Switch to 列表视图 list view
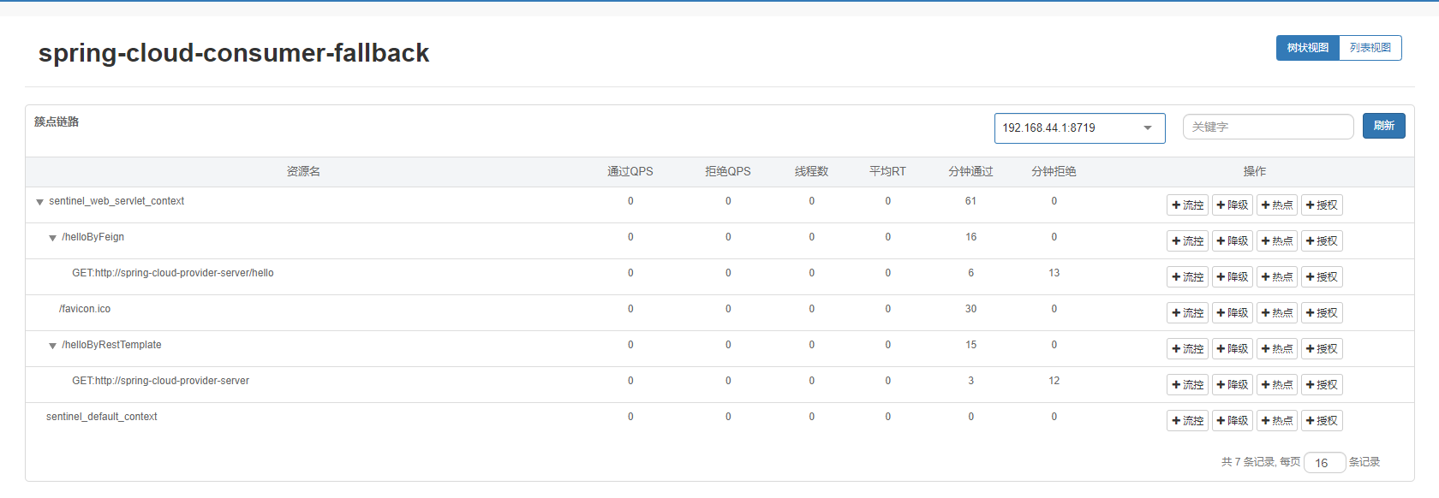This screenshot has width=1439, height=498. pyautogui.click(x=1370, y=48)
